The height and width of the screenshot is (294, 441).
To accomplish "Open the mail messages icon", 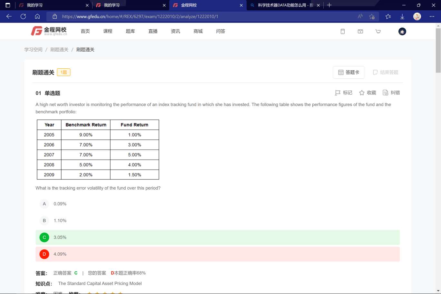I will [x=360, y=31].
